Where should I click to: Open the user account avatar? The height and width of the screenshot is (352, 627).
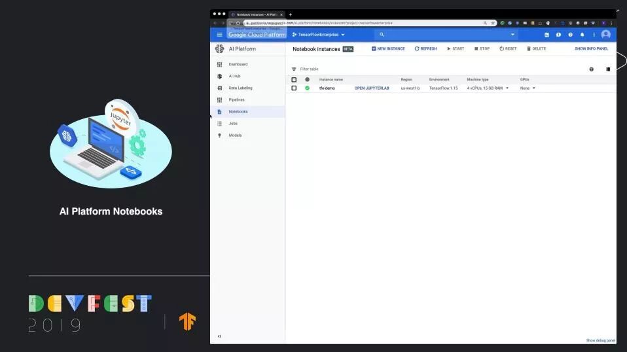tap(606, 35)
